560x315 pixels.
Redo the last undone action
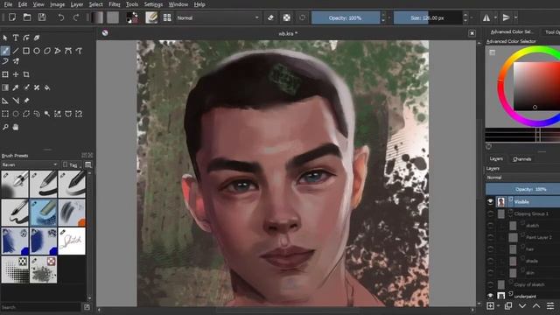coord(76,17)
